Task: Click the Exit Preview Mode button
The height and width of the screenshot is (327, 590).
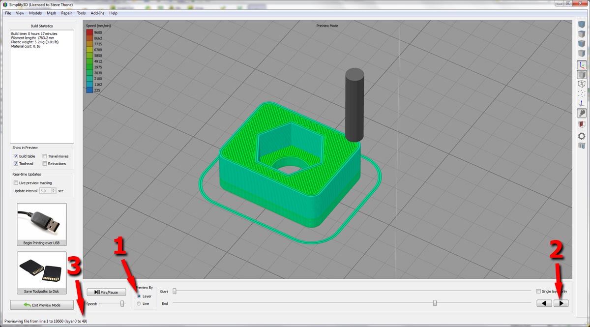Action: click(x=42, y=305)
